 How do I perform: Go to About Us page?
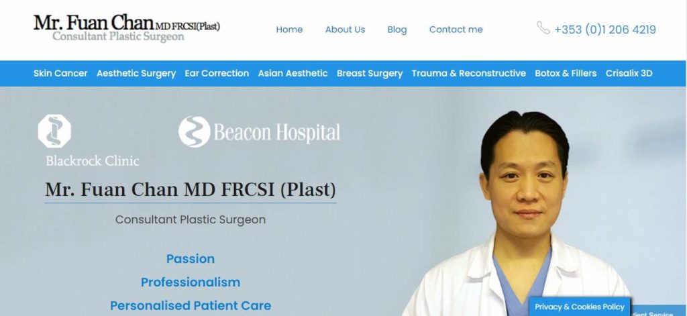345,30
